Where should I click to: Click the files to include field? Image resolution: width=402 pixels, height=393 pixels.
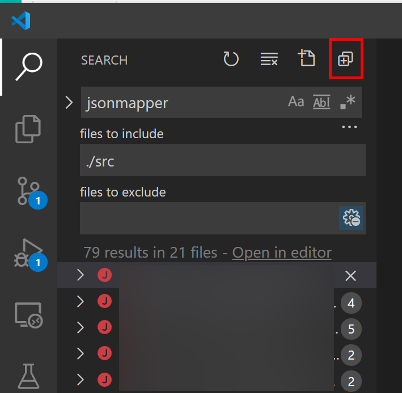(x=222, y=160)
